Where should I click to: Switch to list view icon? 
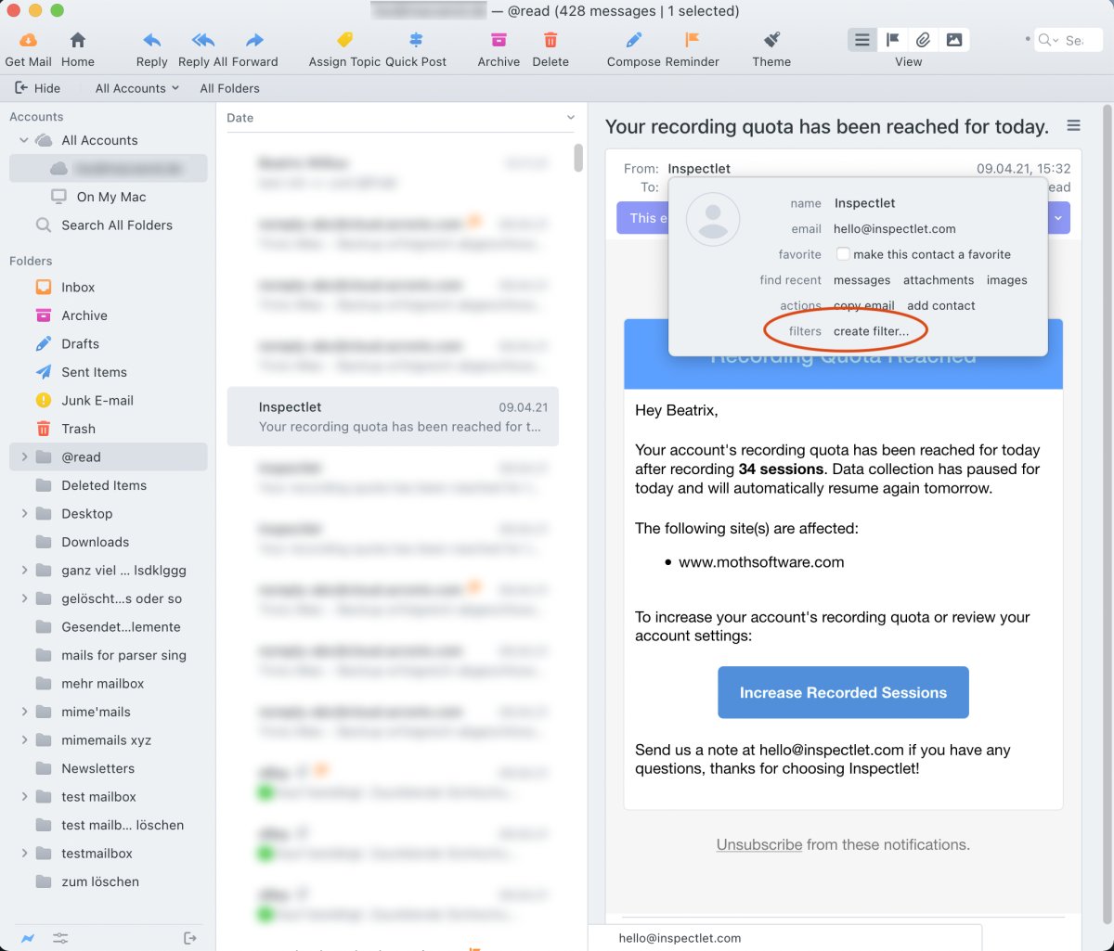pos(862,40)
